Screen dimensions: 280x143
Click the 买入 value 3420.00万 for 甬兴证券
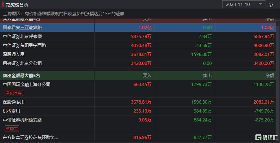(x=141, y=63)
